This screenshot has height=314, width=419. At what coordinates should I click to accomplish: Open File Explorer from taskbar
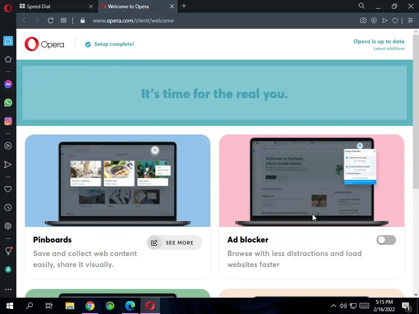[70, 306]
